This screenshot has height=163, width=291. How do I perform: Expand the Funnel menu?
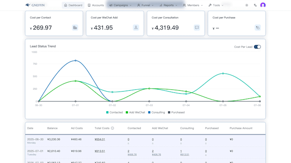point(145,5)
